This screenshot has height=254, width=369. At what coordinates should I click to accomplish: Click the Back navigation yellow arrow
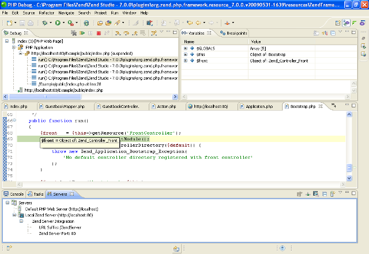point(198,23)
